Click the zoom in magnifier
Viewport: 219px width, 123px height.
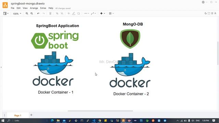point(27,13)
